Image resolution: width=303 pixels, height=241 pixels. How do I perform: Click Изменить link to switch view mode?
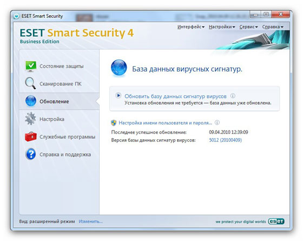point(91,222)
